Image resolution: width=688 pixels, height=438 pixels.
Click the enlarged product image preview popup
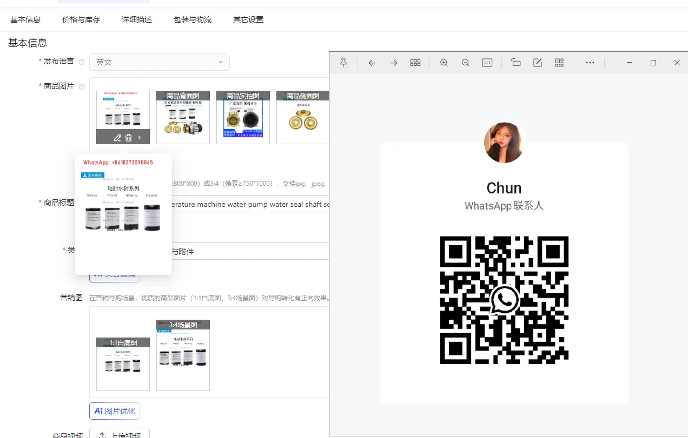(x=123, y=214)
